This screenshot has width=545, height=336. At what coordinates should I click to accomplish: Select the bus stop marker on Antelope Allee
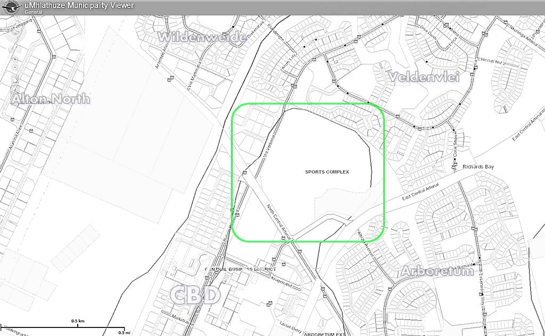(x=170, y=79)
